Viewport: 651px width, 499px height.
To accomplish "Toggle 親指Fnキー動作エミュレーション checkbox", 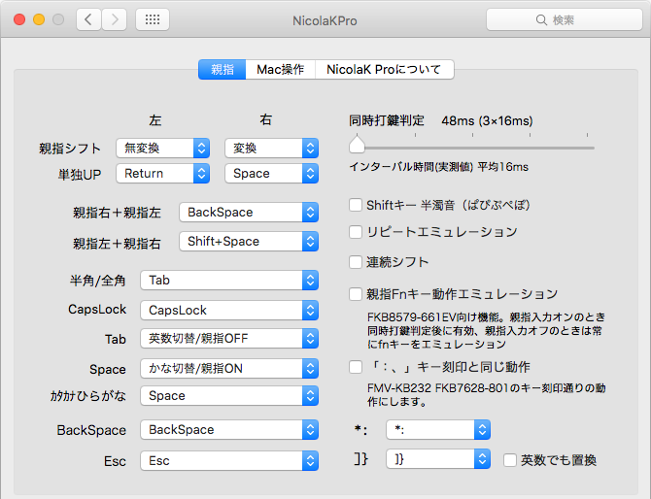I will (356, 294).
